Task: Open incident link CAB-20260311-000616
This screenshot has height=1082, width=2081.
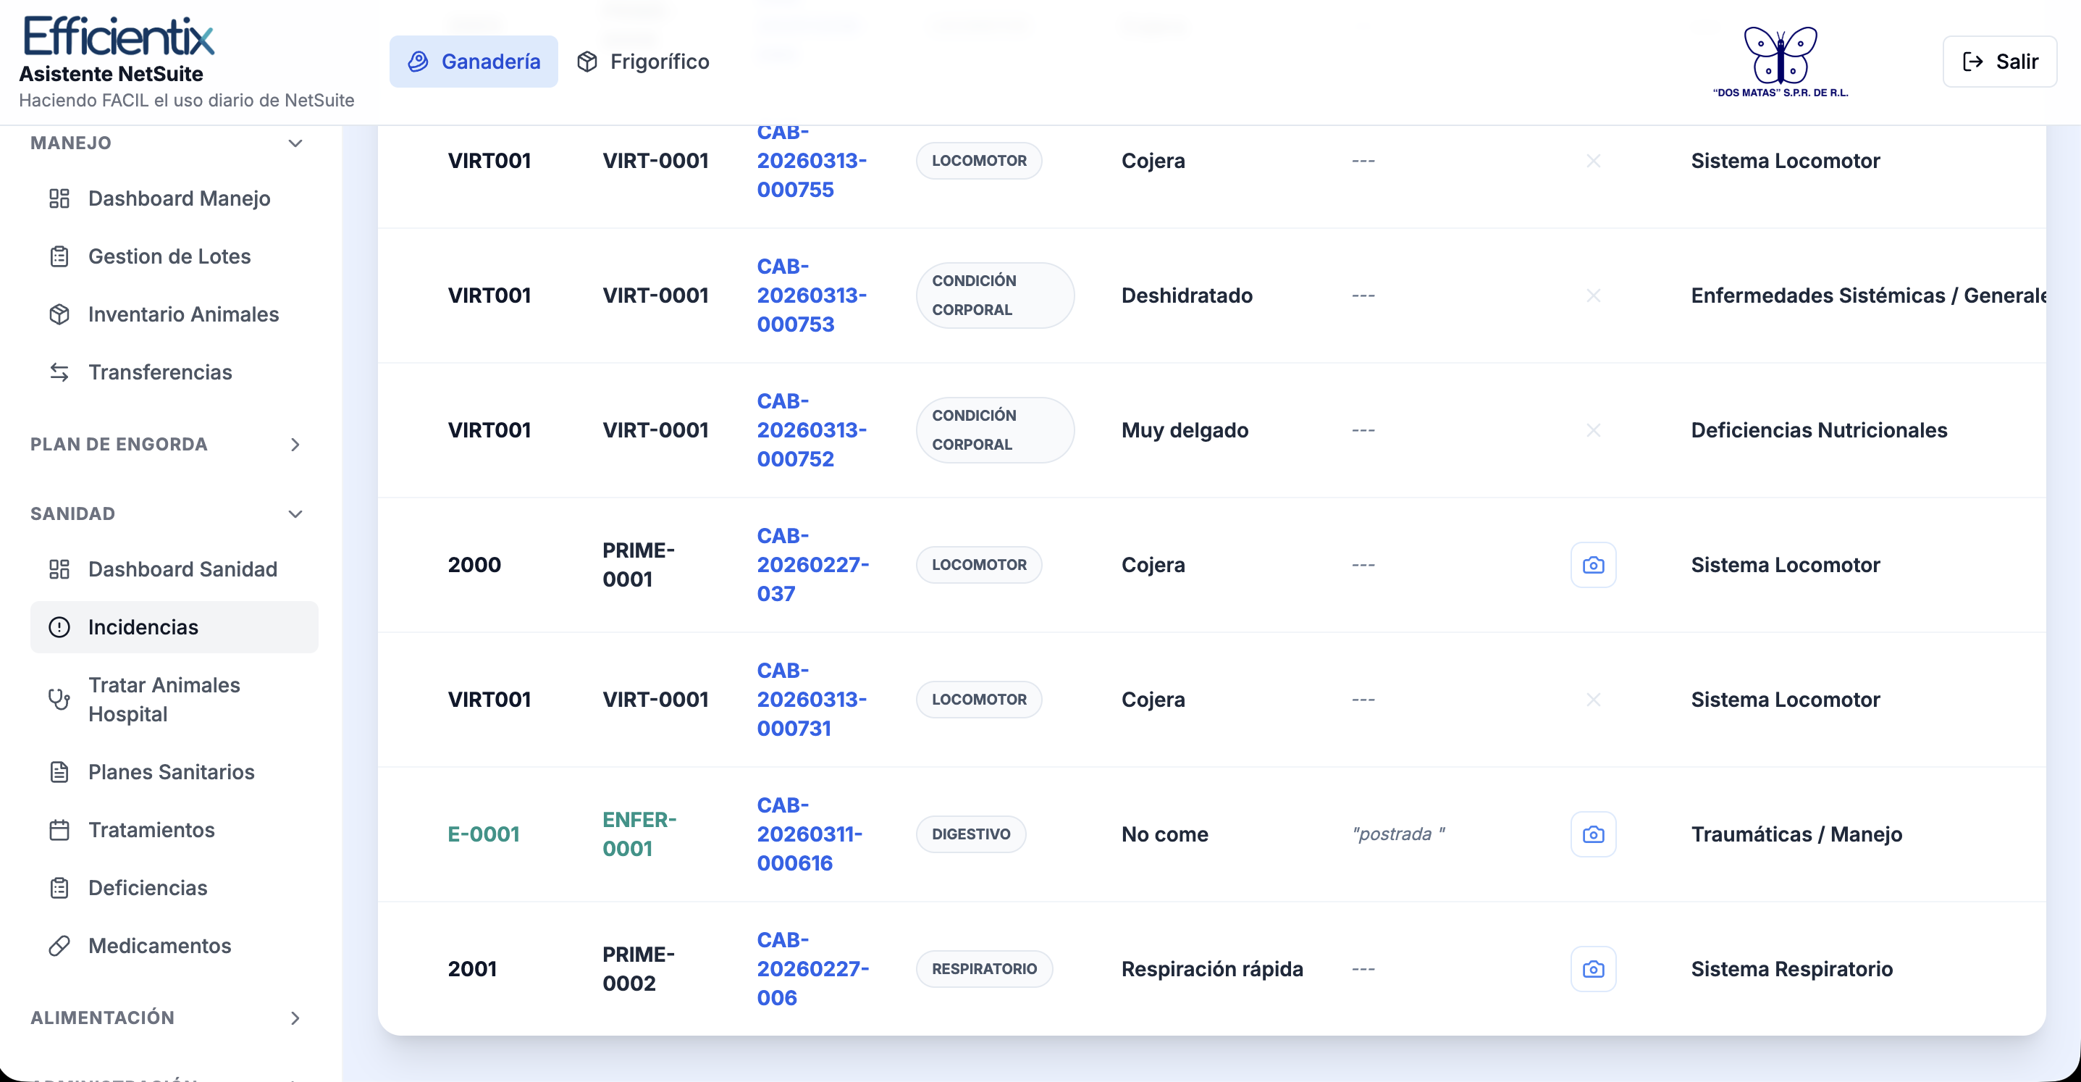Action: coord(810,834)
